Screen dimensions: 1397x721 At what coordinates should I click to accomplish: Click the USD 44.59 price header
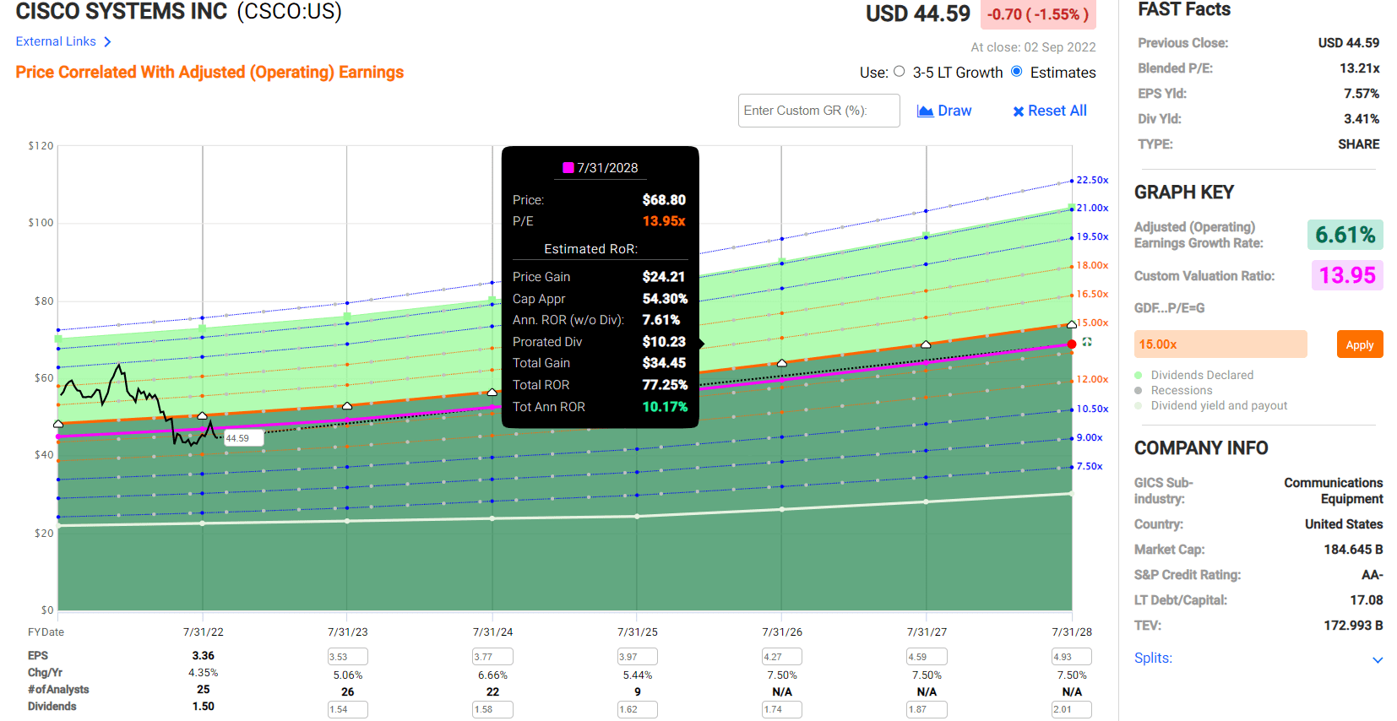[x=918, y=14]
